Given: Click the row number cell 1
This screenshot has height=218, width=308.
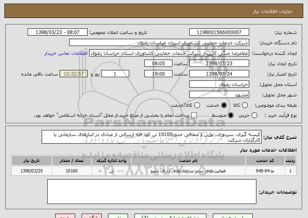Looking at the screenshot, I should click(x=290, y=171).
